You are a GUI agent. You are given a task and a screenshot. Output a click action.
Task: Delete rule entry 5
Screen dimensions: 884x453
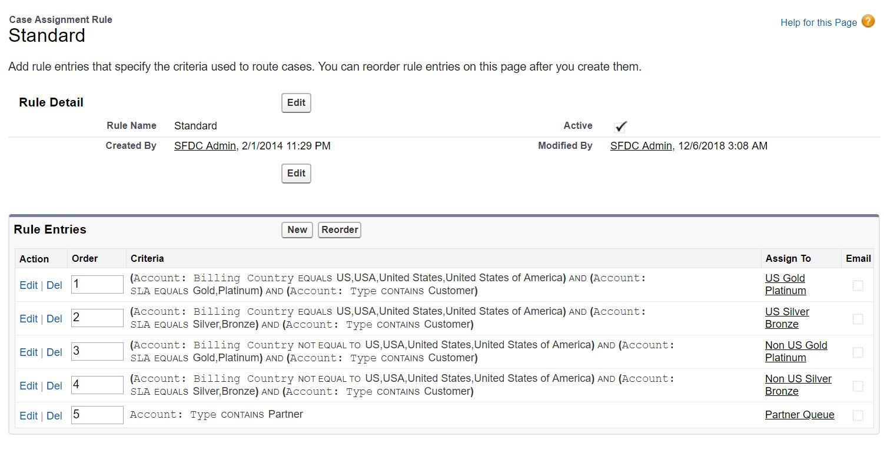click(54, 416)
